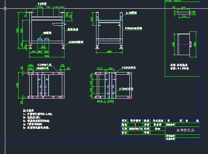Select the "27.5" dimension text
This screenshot has height=154, width=208.
point(100,69)
